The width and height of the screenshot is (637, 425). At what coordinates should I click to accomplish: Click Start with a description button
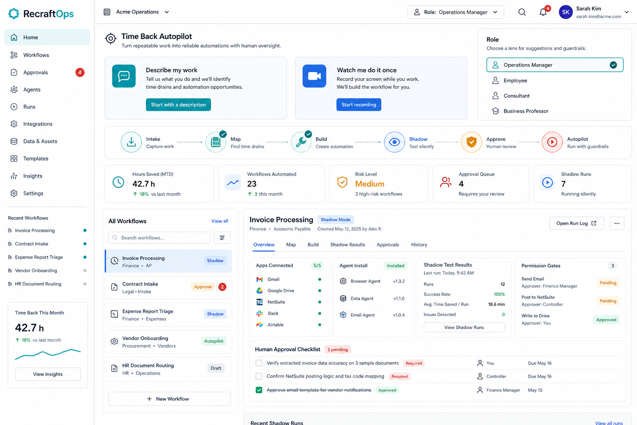(x=178, y=105)
